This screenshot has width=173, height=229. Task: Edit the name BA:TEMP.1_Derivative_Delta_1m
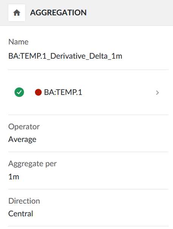[65, 56]
